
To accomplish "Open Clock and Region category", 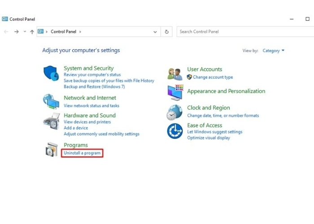I will pyautogui.click(x=209, y=108).
